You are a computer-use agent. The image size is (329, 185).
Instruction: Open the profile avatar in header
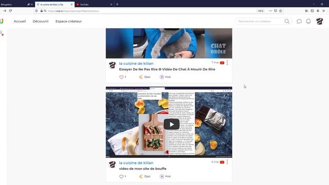(x=320, y=21)
